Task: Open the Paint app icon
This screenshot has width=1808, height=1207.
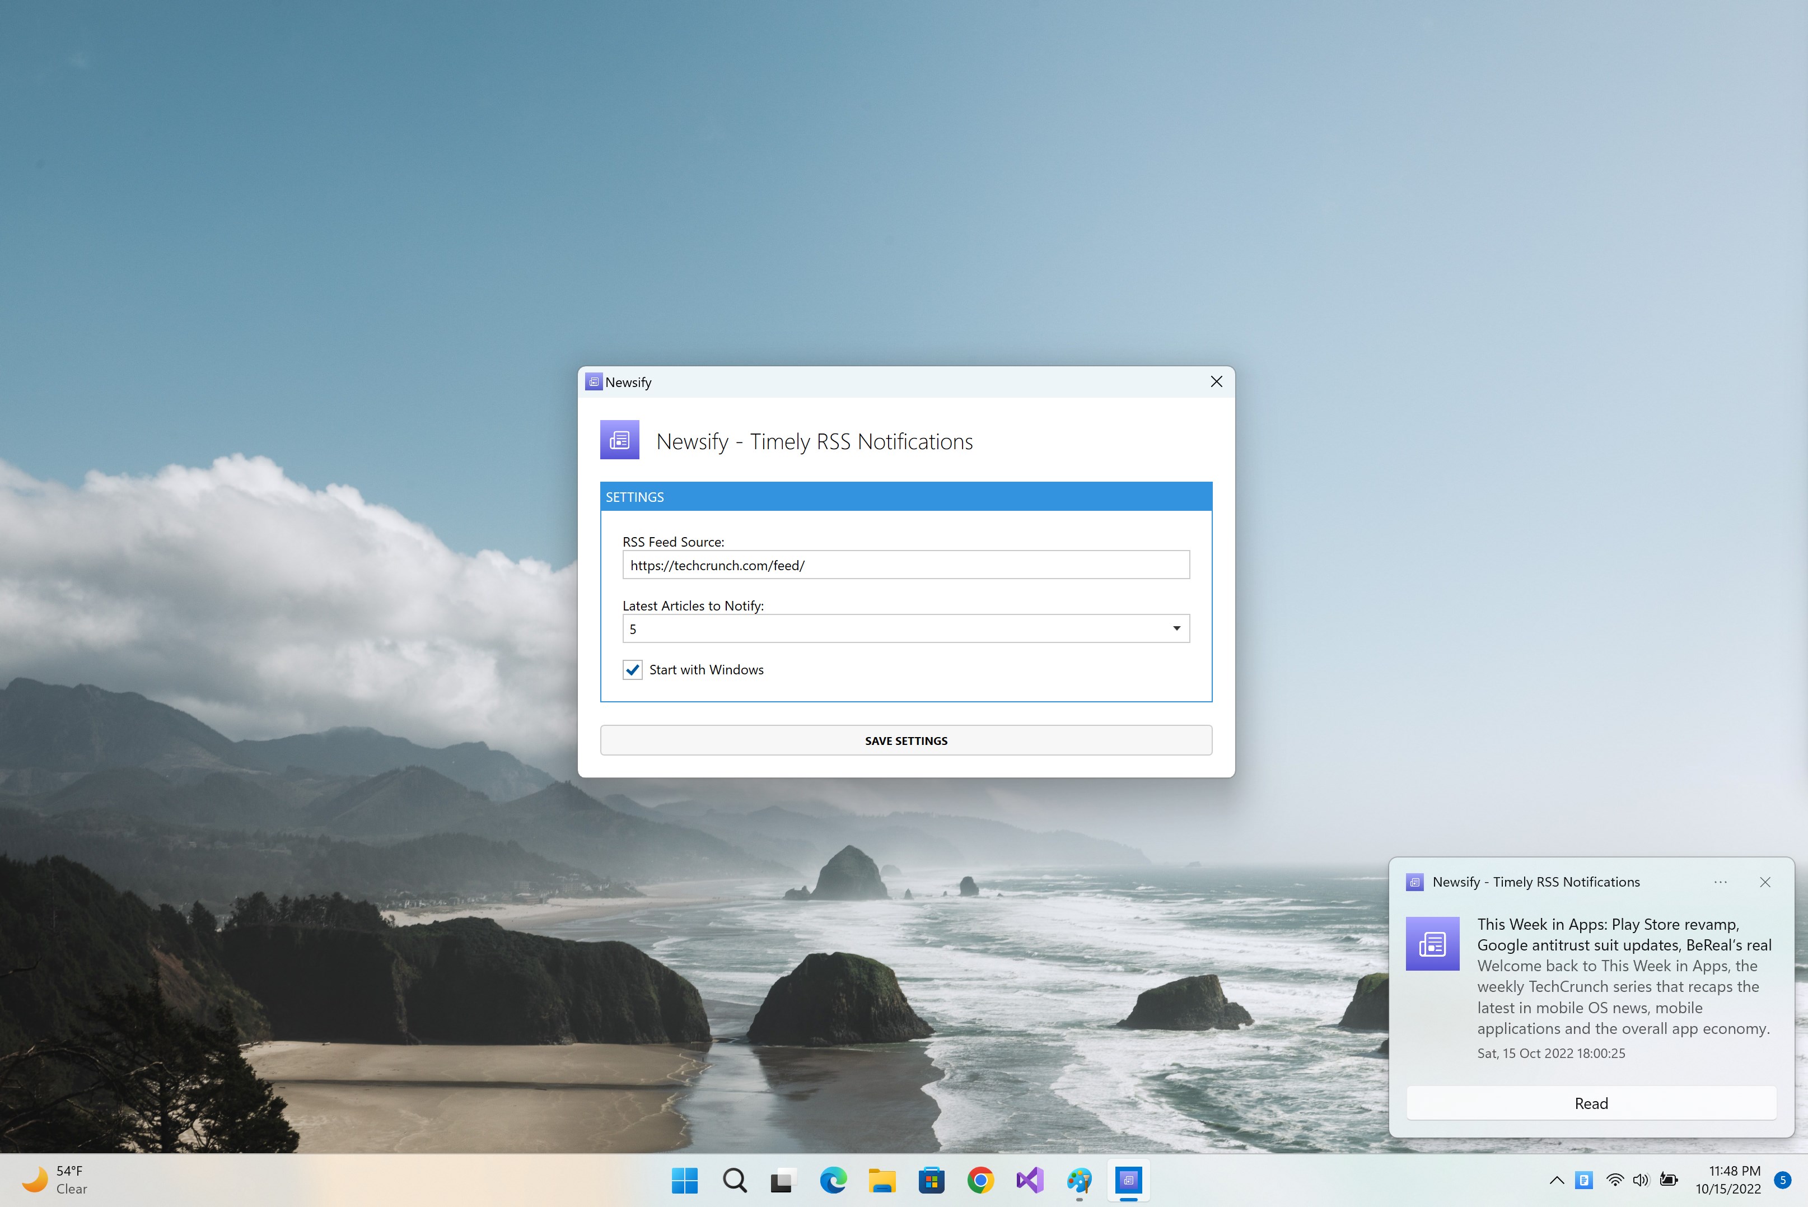Action: click(1078, 1180)
